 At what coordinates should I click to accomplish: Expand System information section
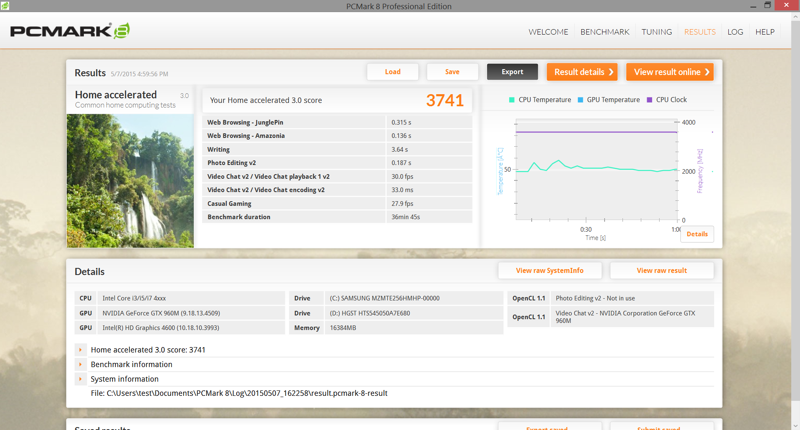point(80,379)
